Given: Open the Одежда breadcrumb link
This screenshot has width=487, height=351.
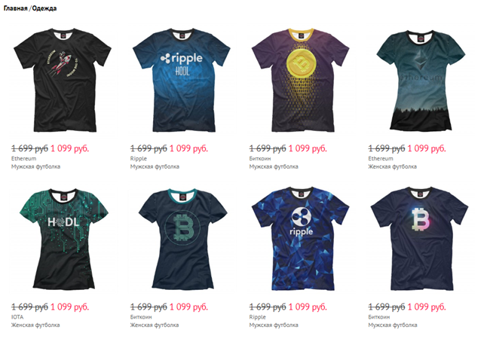Looking at the screenshot, I should [x=44, y=8].
